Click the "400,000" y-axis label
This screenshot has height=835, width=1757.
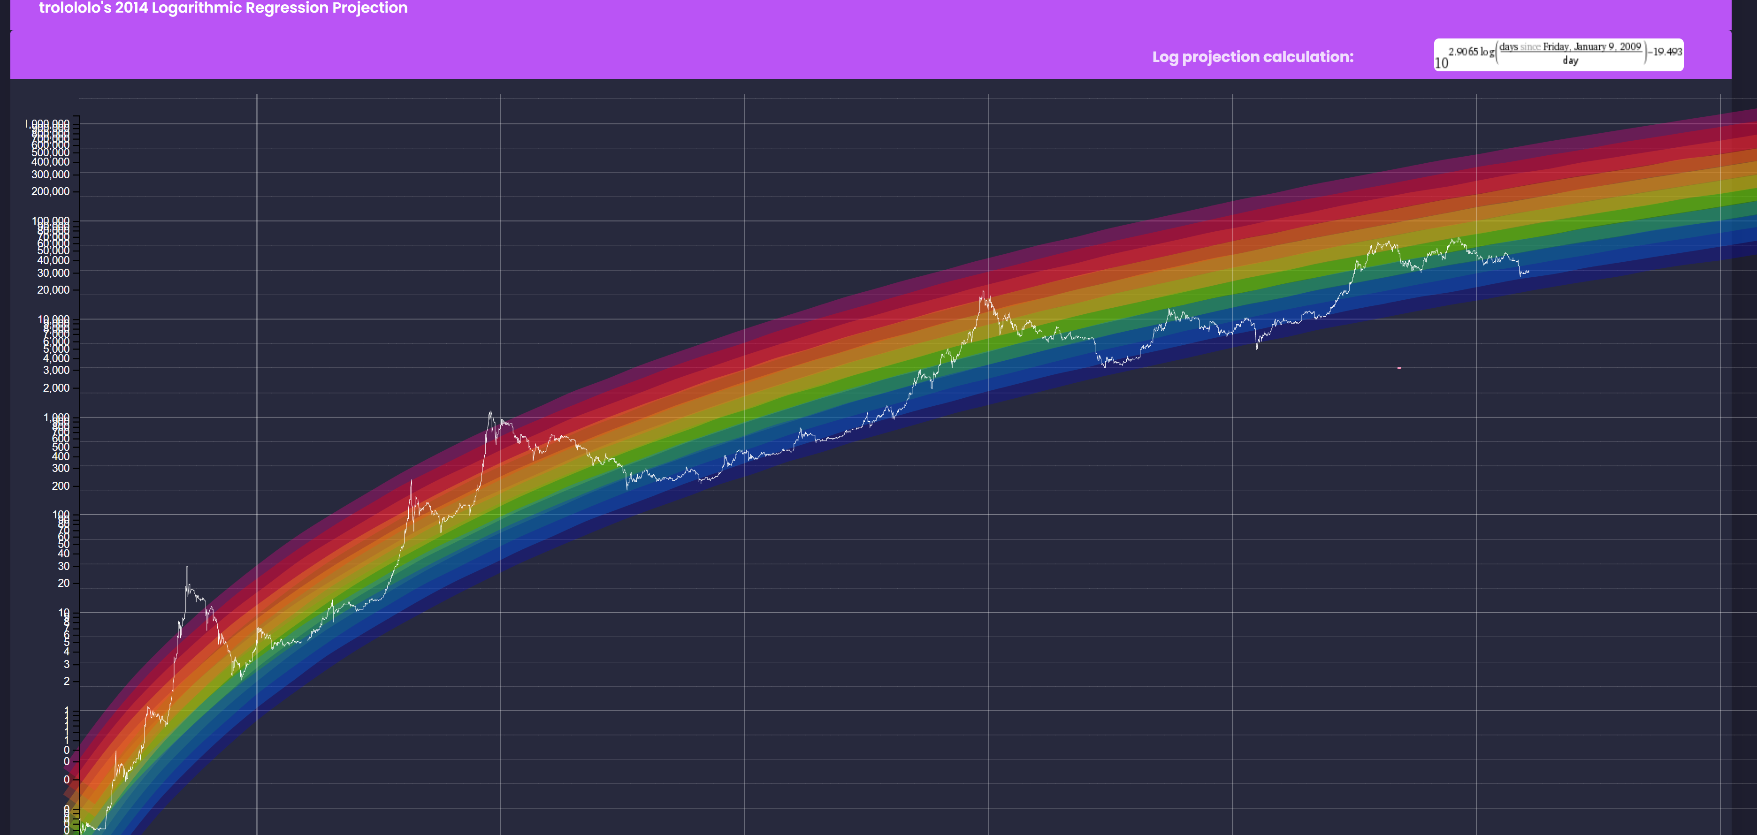pos(51,161)
